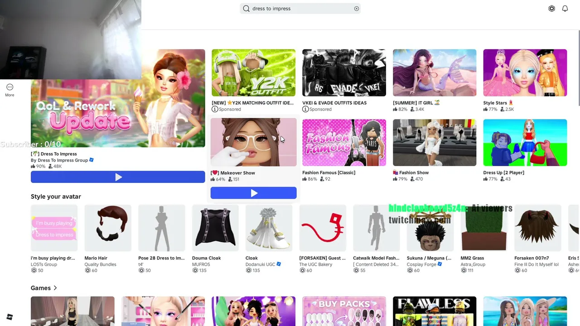
Task: Click the 'MM2 Grass' item name
Action: tap(472, 258)
